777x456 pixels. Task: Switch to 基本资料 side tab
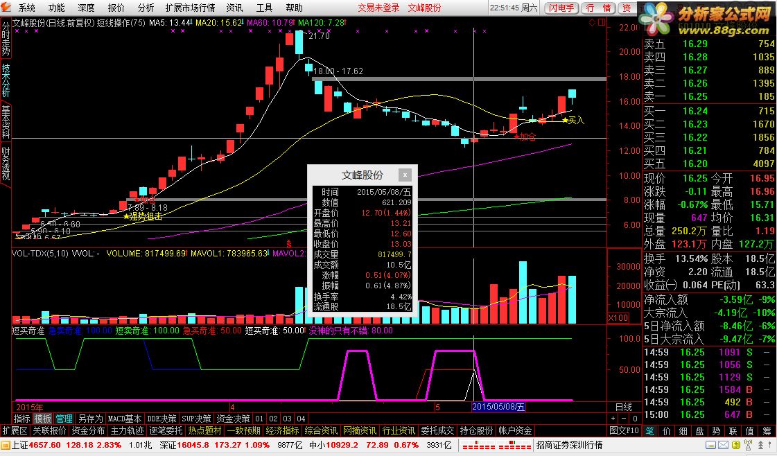pyautogui.click(x=6, y=121)
